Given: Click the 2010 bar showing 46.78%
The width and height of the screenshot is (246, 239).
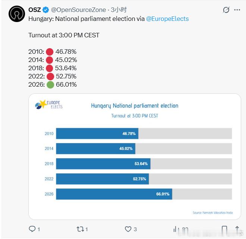Looking at the screenshot, I should (x=97, y=133).
